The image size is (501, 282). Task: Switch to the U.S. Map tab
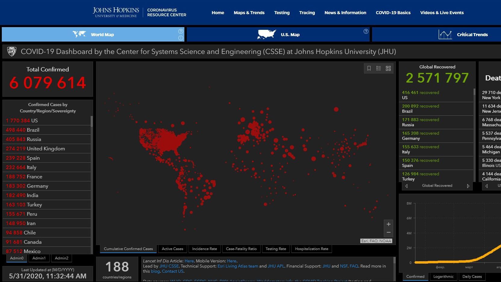278,34
